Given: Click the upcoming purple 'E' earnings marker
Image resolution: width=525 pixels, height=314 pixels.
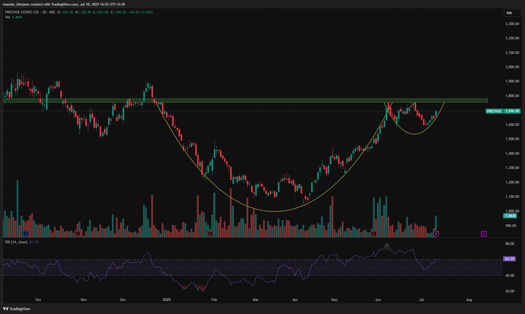Looking at the screenshot, I should click(x=484, y=234).
